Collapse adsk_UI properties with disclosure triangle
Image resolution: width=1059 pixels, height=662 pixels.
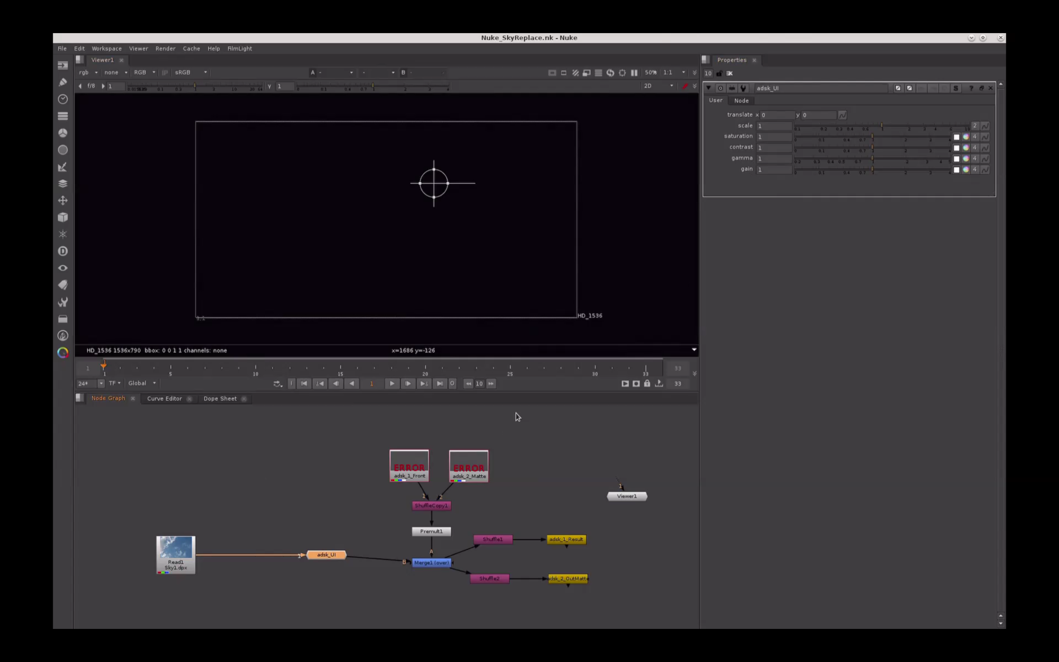click(709, 88)
